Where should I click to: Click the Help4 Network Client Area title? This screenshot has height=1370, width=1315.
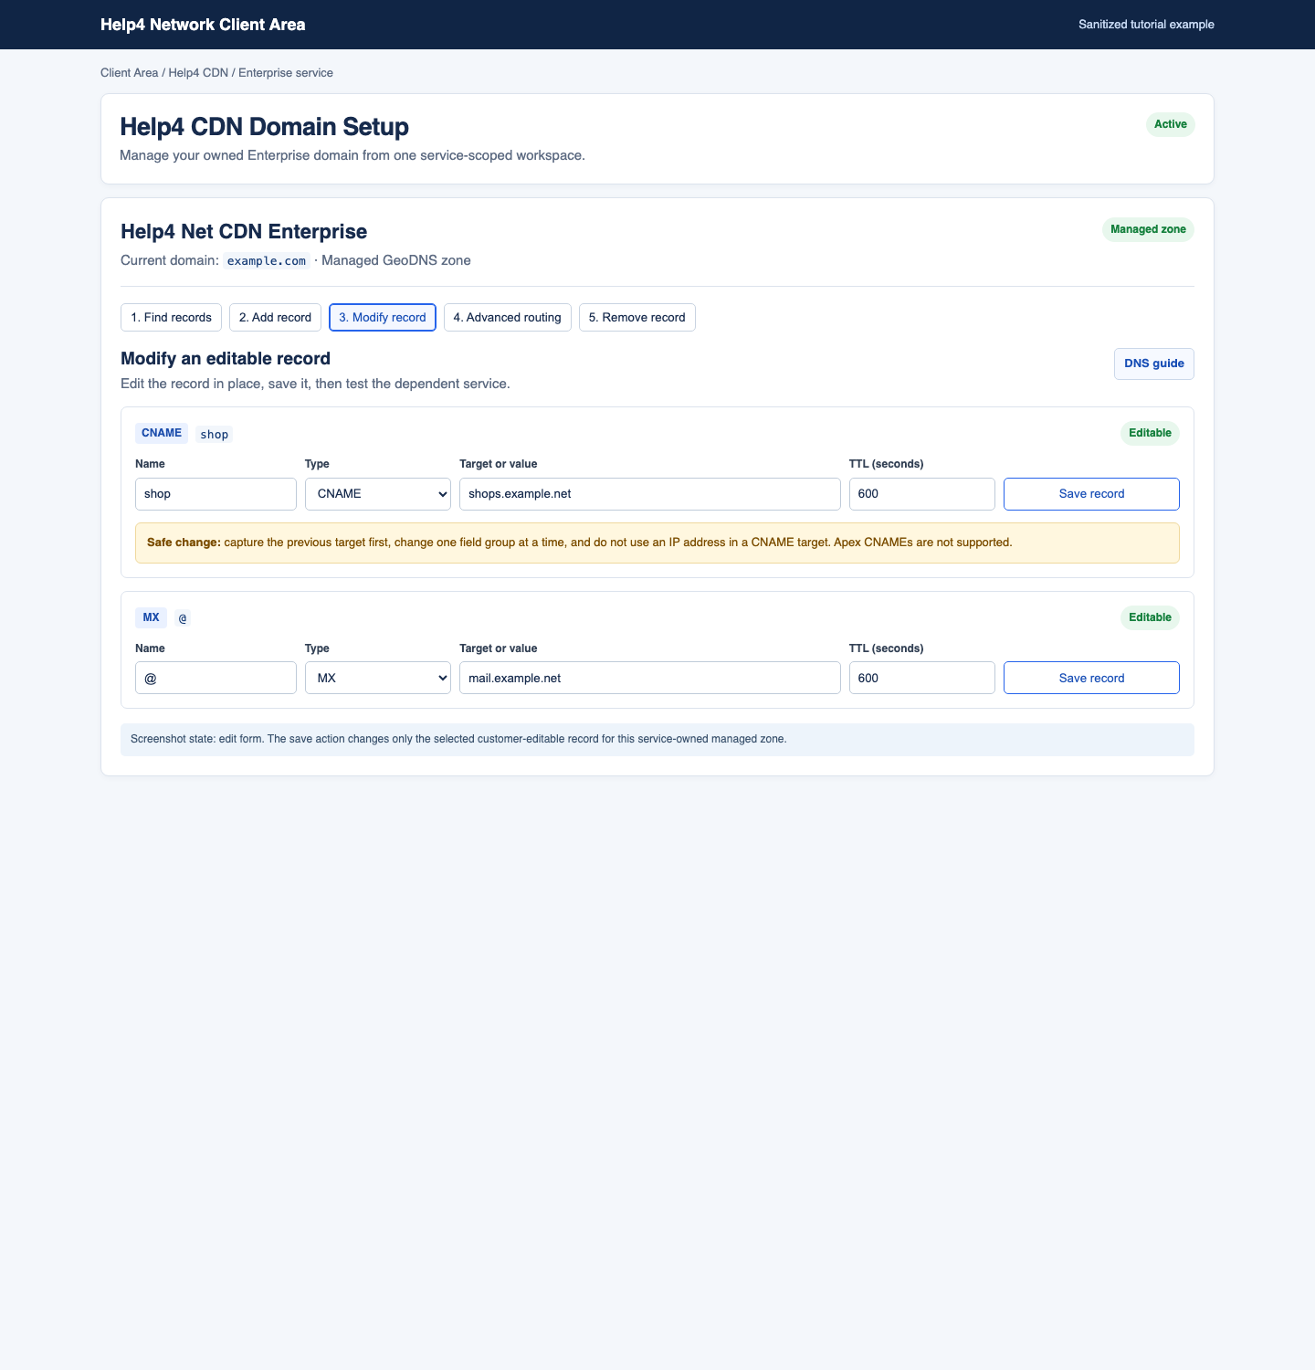pyautogui.click(x=203, y=25)
